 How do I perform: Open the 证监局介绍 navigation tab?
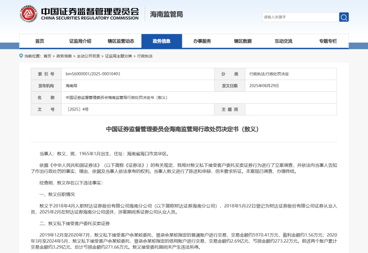[80, 41]
